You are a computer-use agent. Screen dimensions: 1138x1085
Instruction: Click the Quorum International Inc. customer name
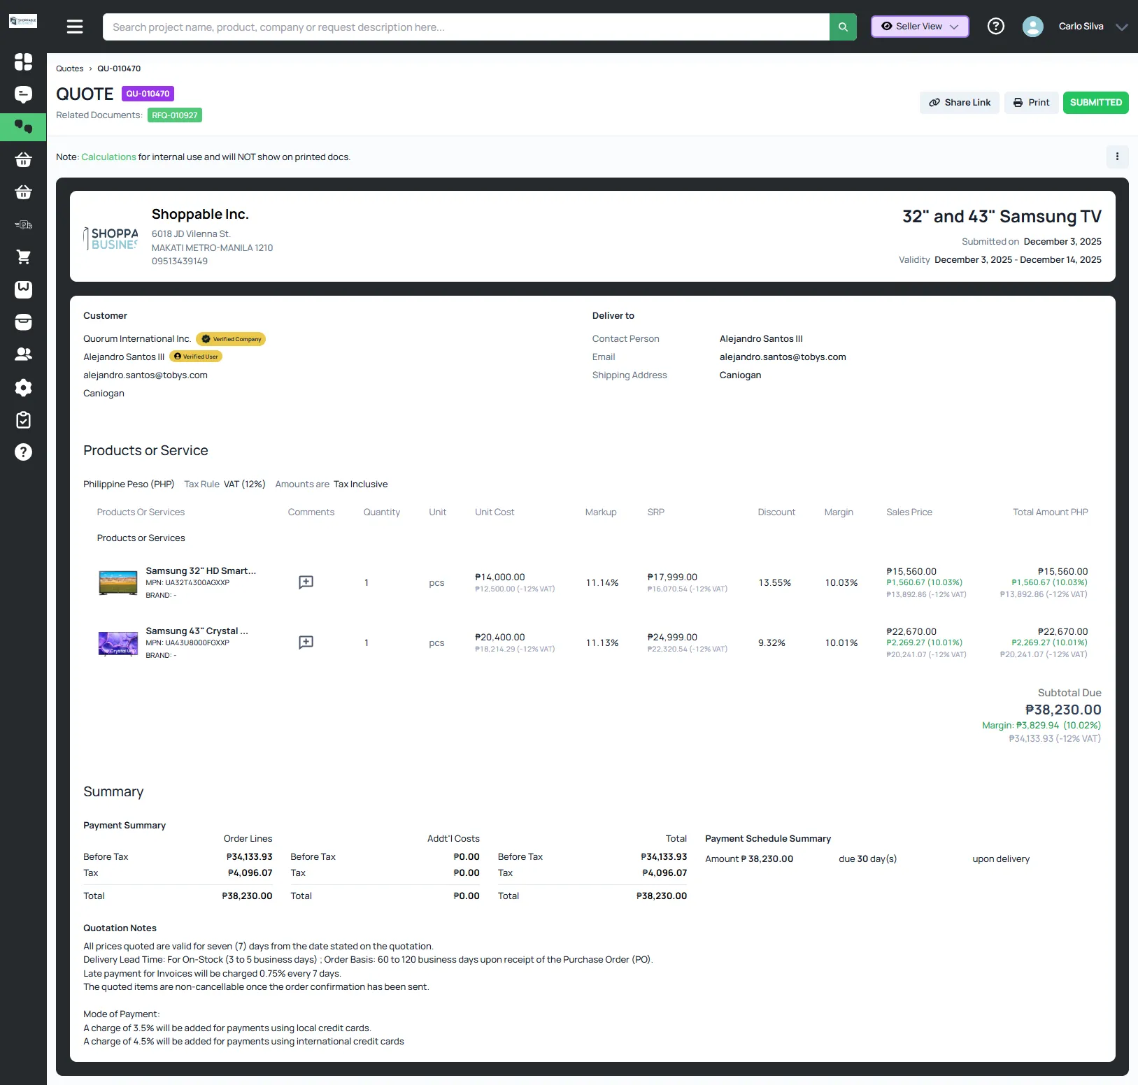[137, 338]
